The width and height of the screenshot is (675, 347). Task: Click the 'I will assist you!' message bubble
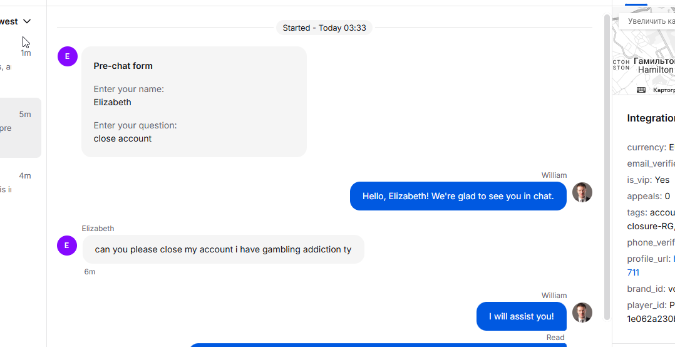pos(522,316)
